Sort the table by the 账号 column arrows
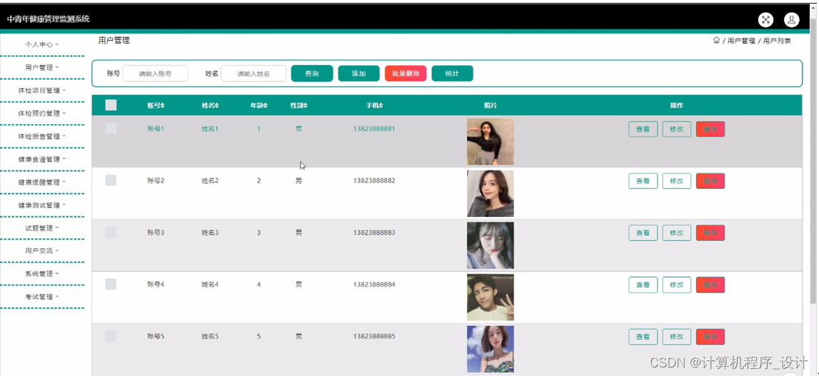 click(162, 106)
